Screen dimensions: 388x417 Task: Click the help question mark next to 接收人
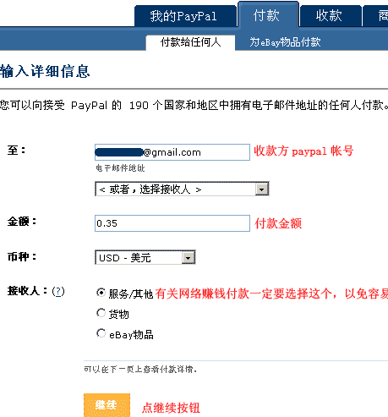[58, 291]
